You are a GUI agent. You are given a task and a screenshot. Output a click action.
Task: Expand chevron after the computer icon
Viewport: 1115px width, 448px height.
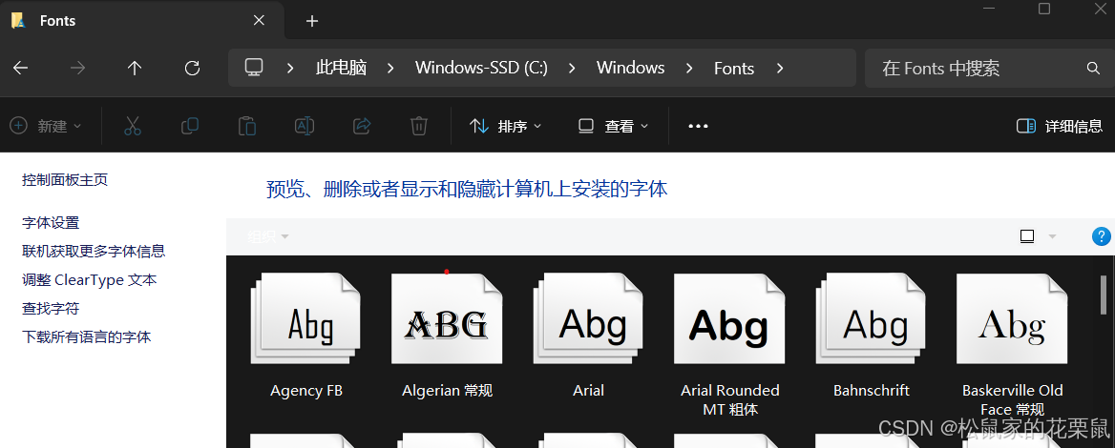pos(290,69)
